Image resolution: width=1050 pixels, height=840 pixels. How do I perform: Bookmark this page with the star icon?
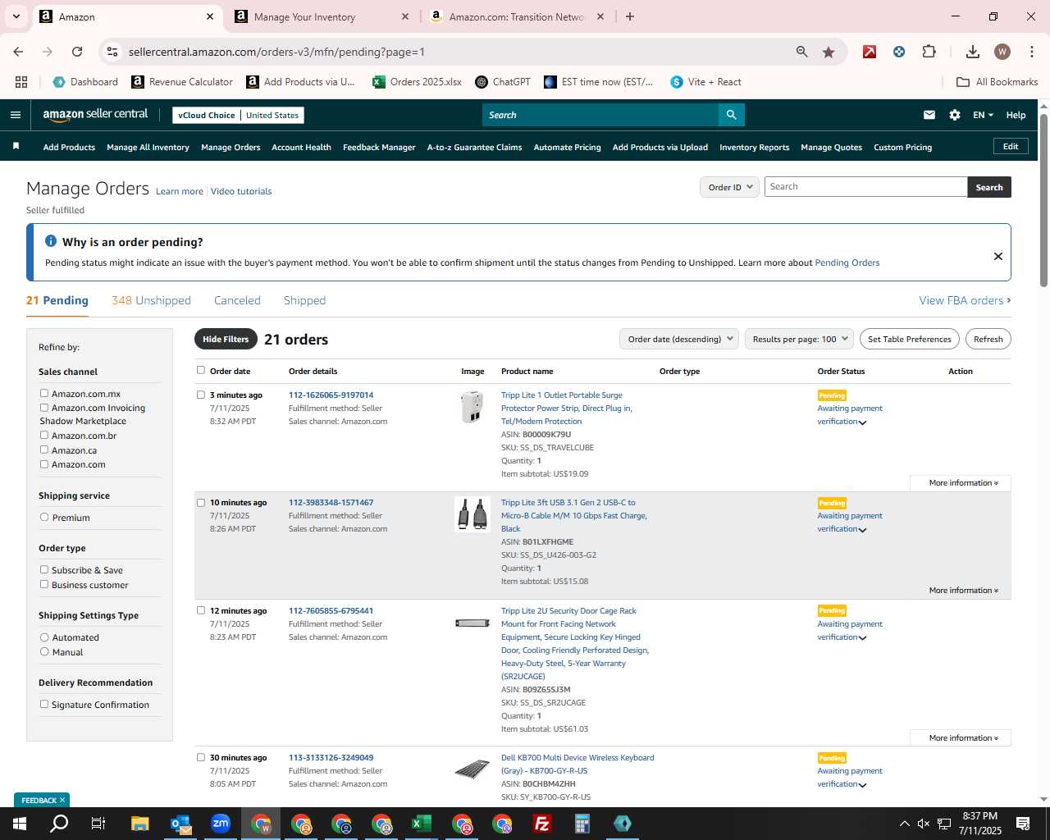tap(829, 52)
